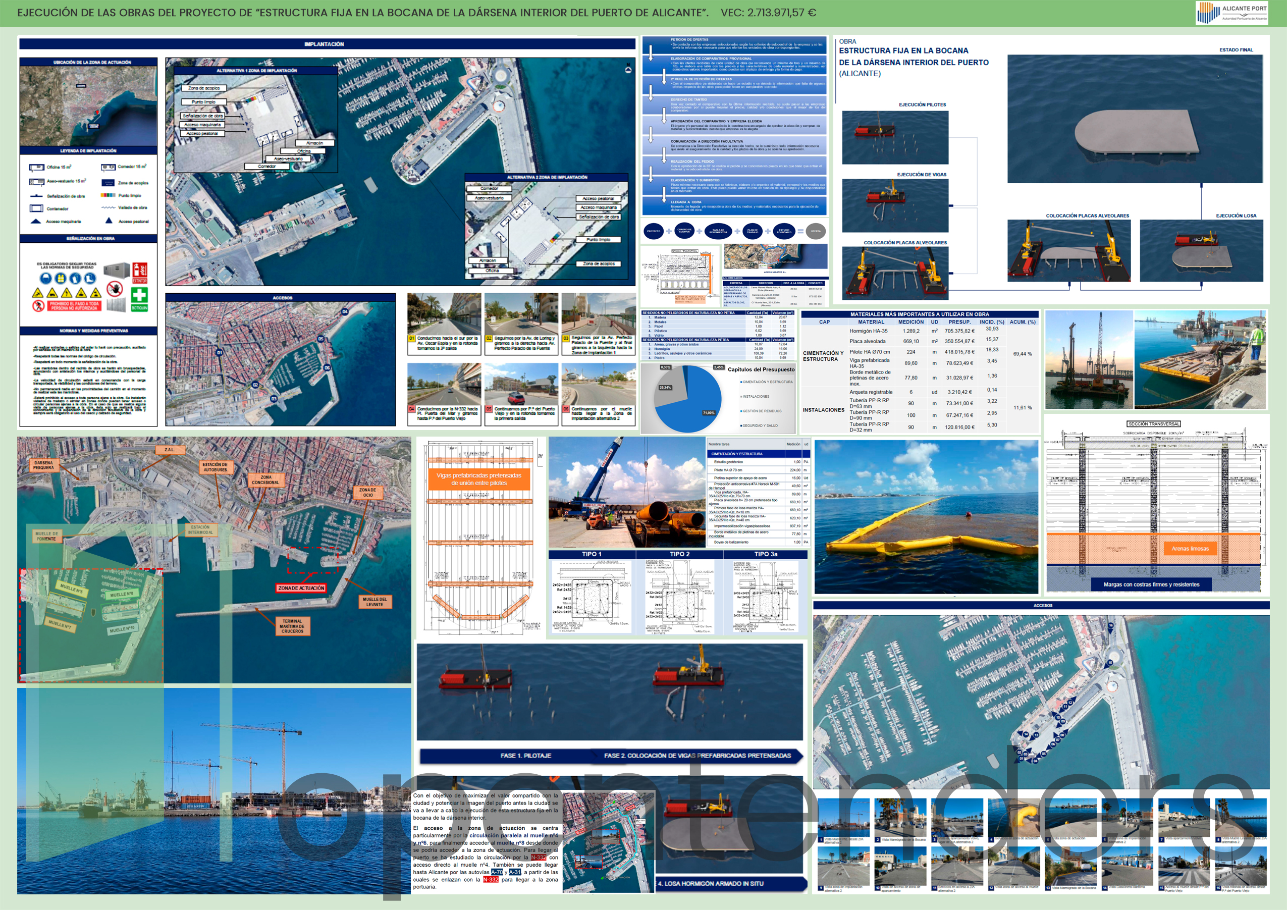
Task: Open the EJECUCIÓN PILOTES render image
Action: click(x=895, y=137)
